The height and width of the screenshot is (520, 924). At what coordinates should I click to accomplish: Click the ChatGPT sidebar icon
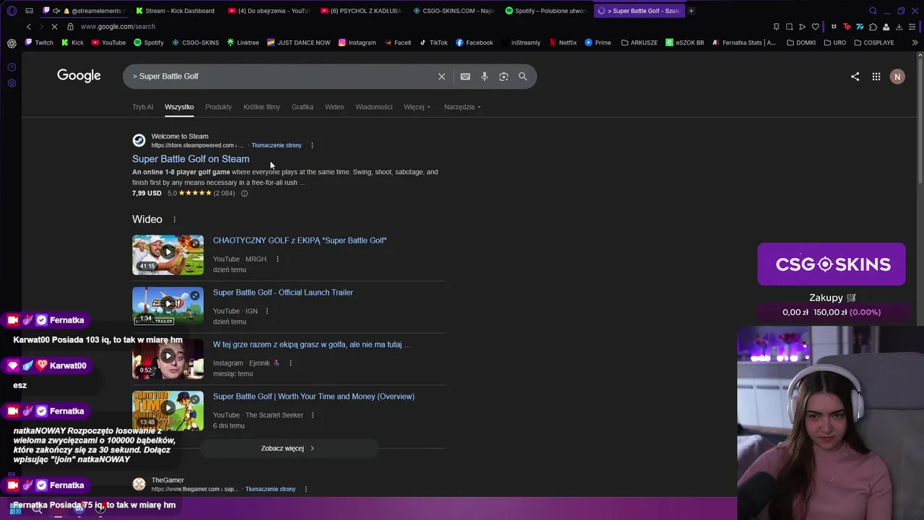pos(12,43)
